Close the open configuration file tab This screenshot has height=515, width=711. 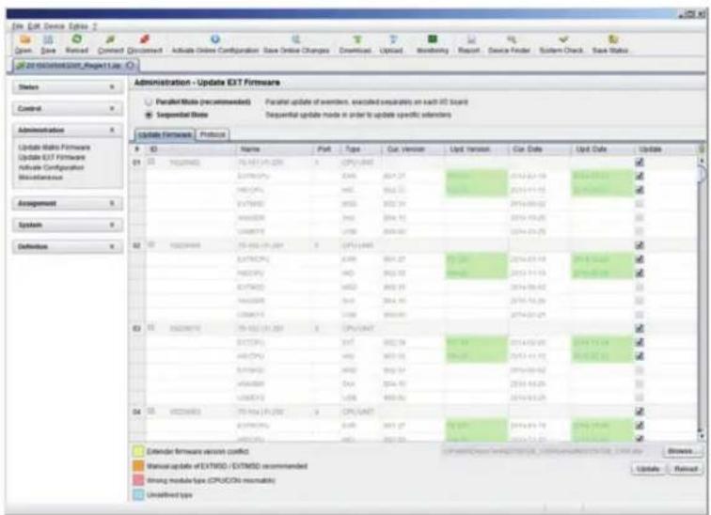(x=130, y=66)
